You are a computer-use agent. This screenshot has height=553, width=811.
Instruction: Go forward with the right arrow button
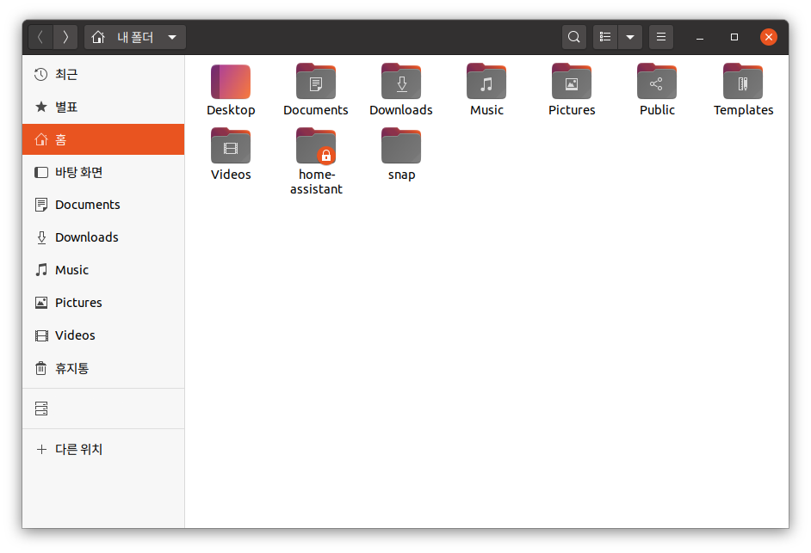[65, 37]
